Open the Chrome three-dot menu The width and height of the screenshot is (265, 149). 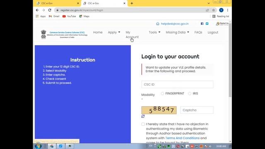(228, 10)
